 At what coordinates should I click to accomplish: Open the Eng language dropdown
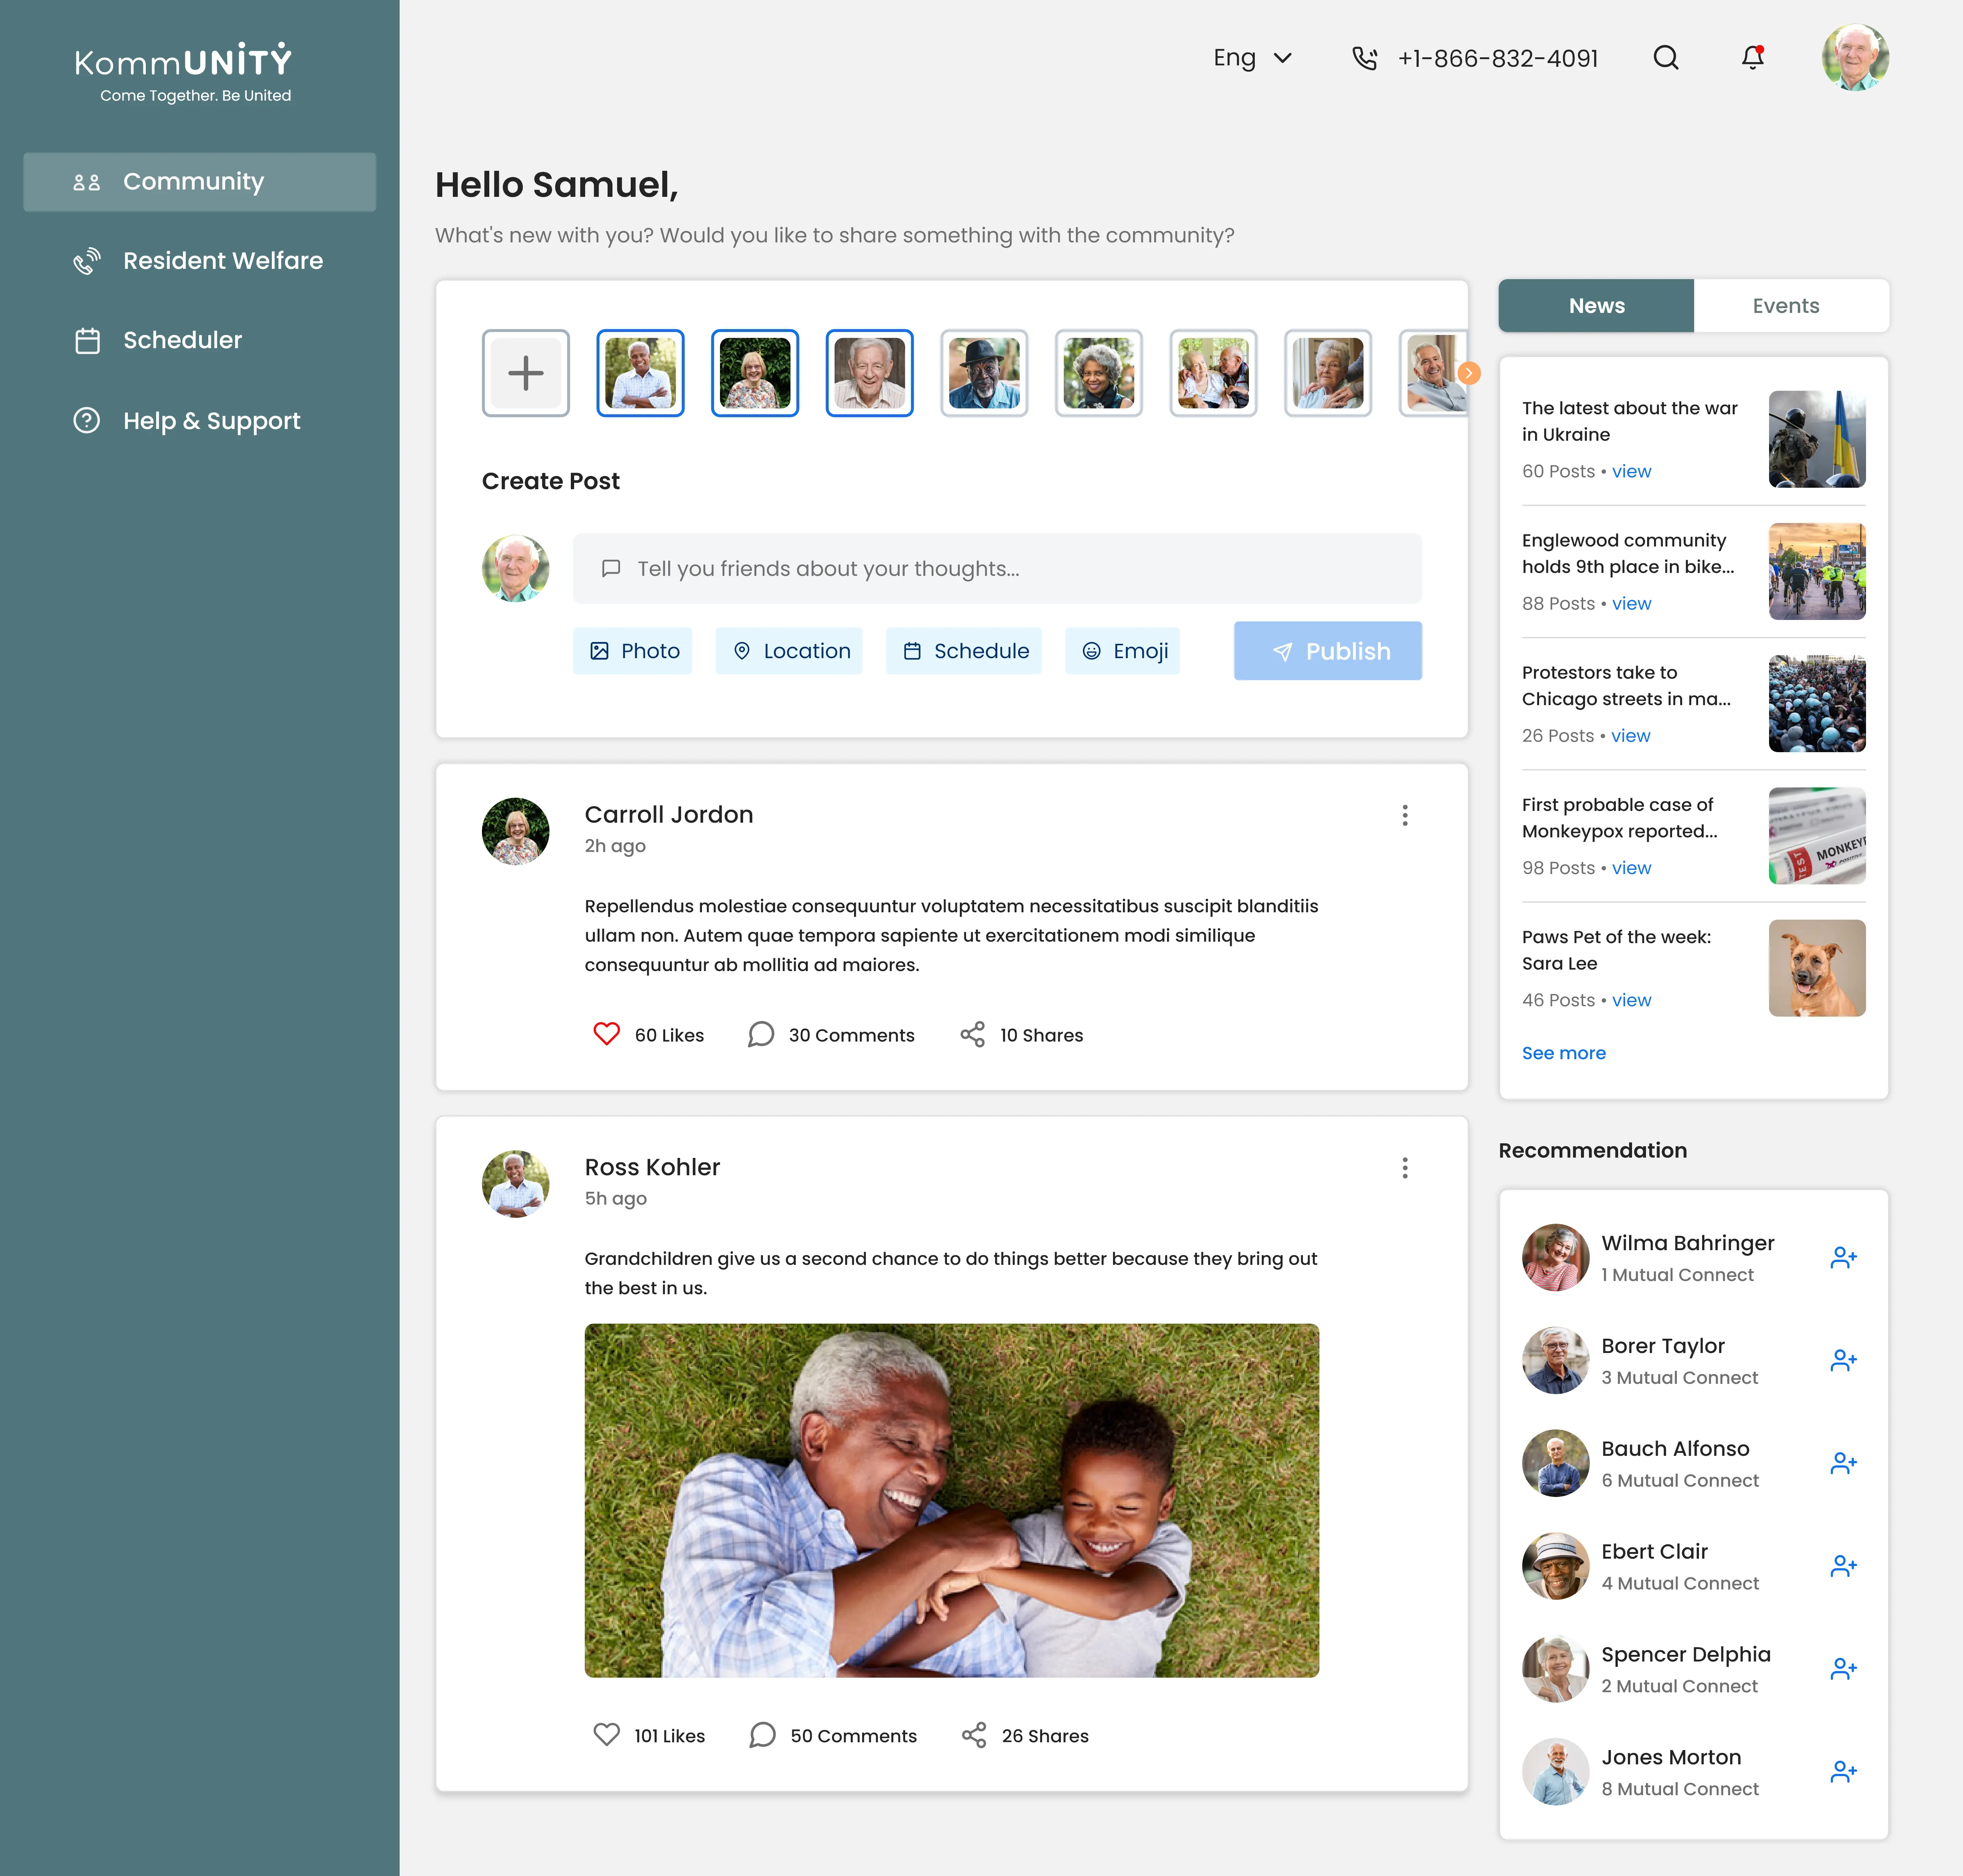click(1252, 58)
